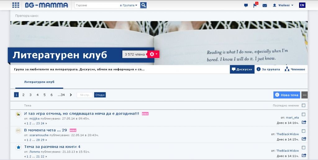Toggle select-all checkbox in header row
The image size is (318, 160).
303,105
